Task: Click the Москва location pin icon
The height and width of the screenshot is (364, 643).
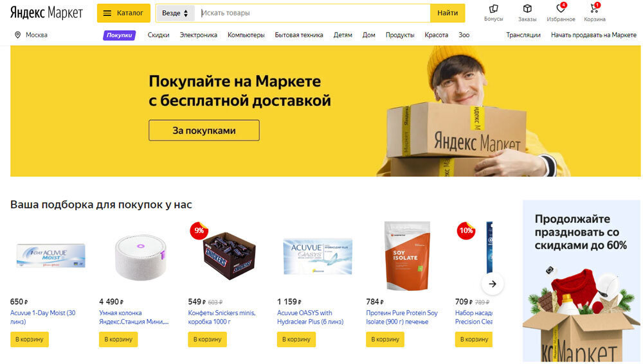Action: click(17, 35)
